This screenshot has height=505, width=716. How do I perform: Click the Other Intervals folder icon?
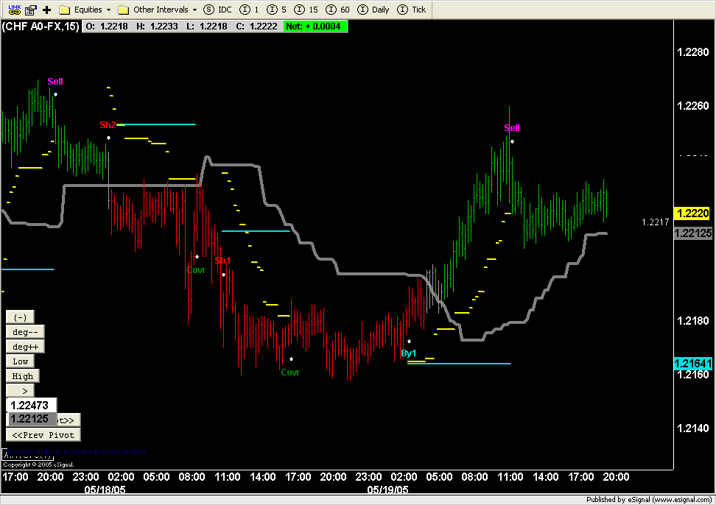[123, 10]
